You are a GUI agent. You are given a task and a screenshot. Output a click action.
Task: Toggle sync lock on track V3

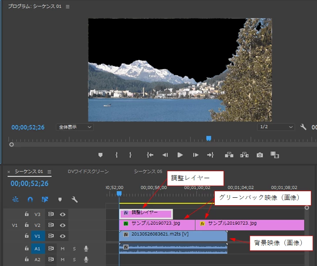51,214
